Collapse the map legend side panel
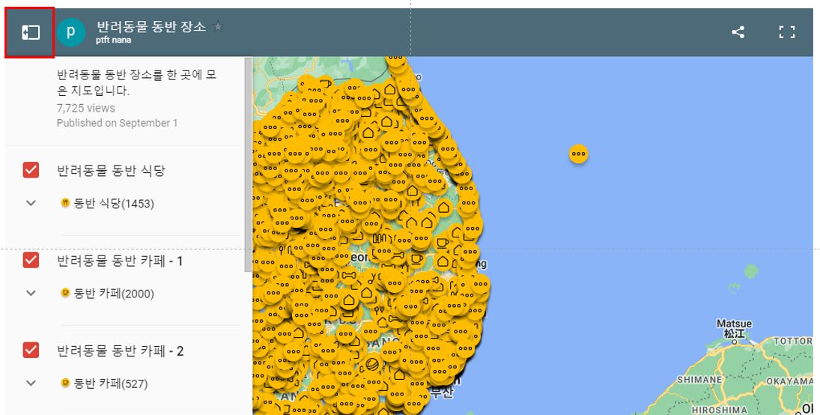This screenshot has height=415, width=820. point(30,32)
